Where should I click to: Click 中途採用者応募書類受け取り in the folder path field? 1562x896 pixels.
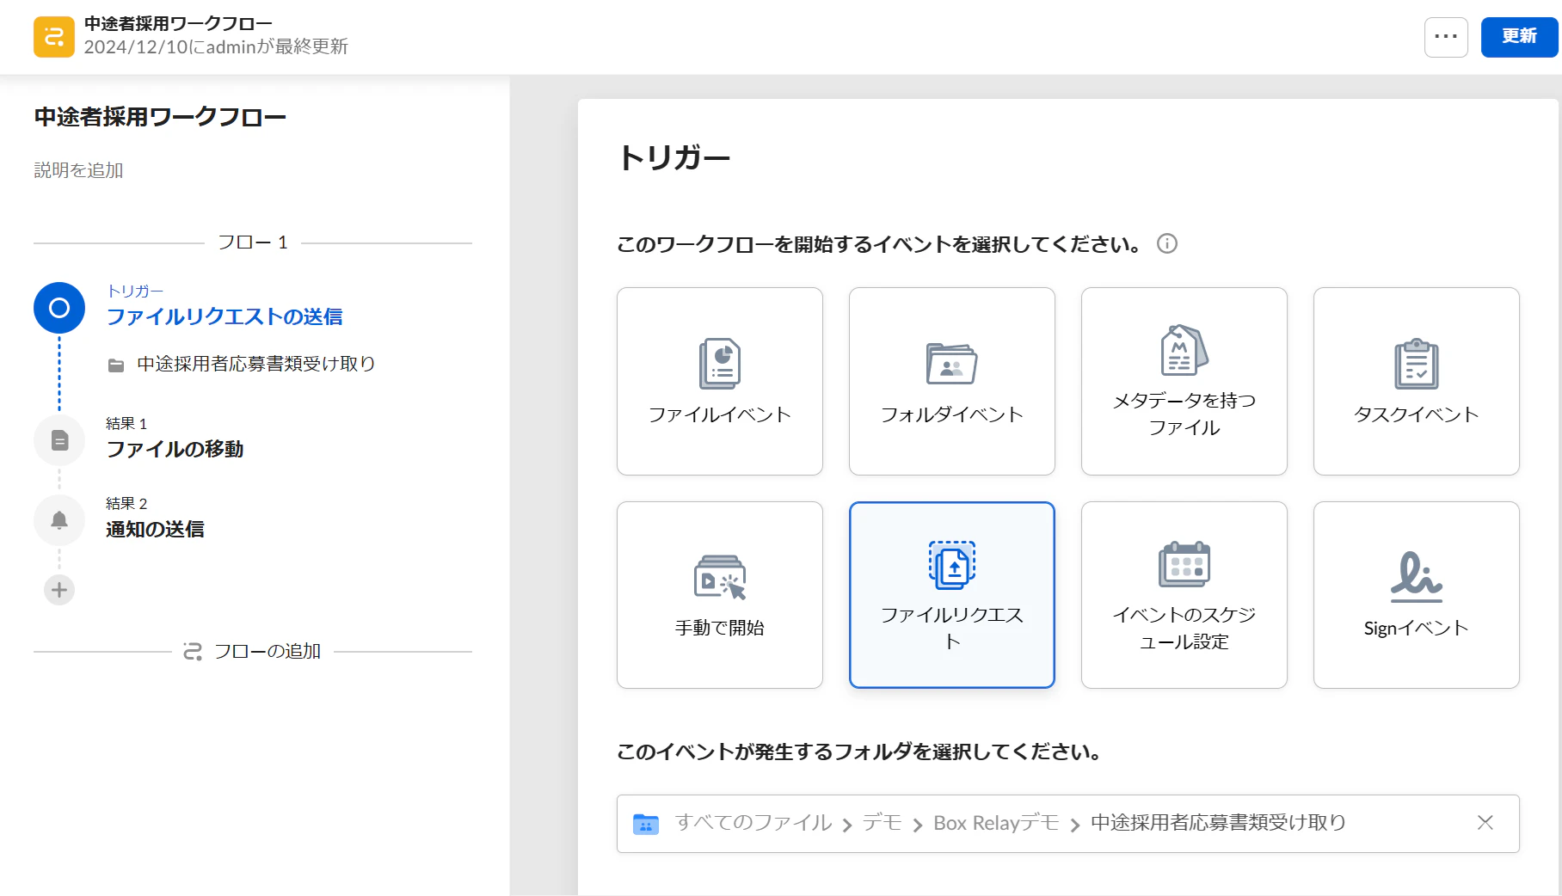click(x=1218, y=823)
